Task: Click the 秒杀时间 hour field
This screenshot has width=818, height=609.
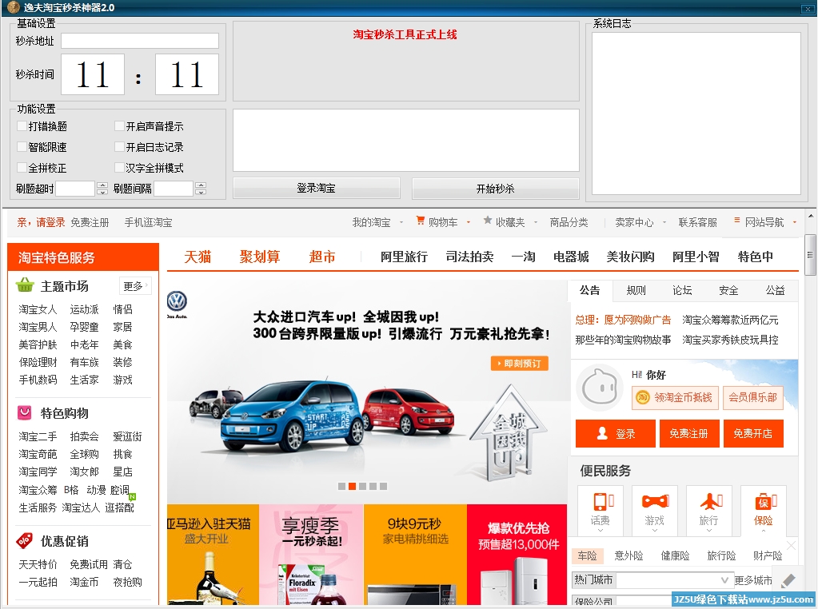Action: tap(93, 74)
